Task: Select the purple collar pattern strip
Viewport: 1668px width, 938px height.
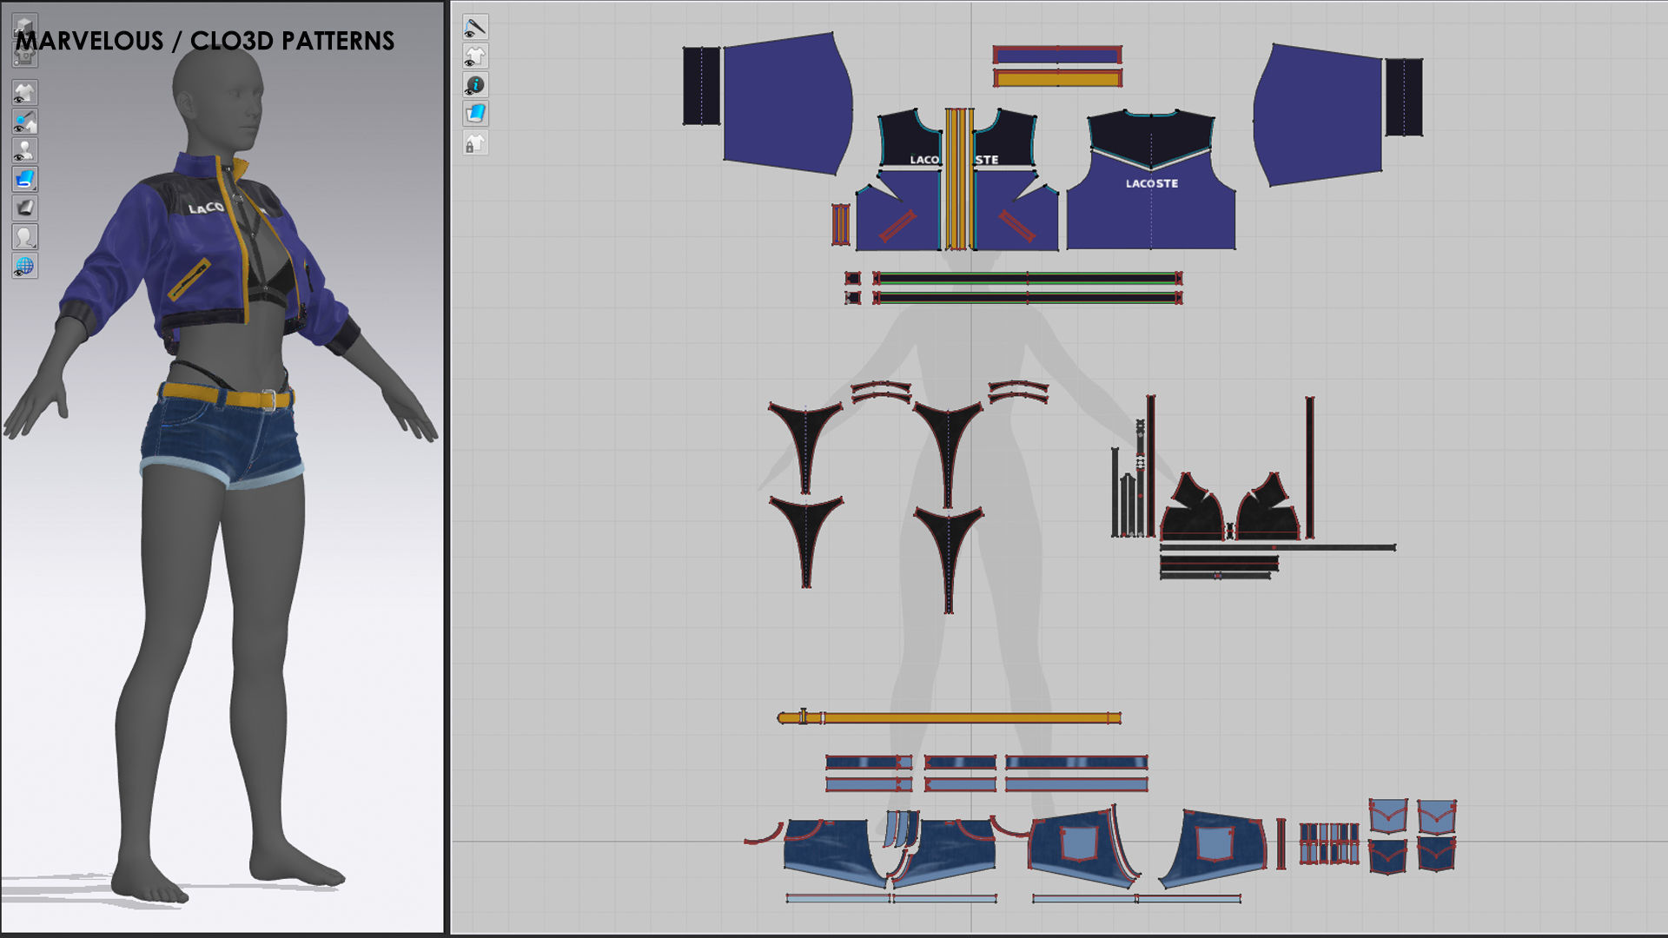Action: pos(1057,56)
